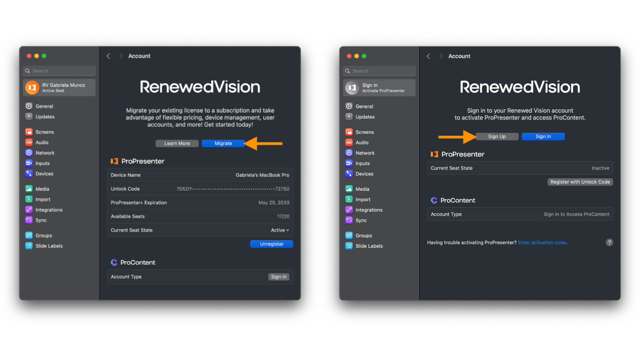
Task: Select Media icon in right window
Action: click(349, 189)
